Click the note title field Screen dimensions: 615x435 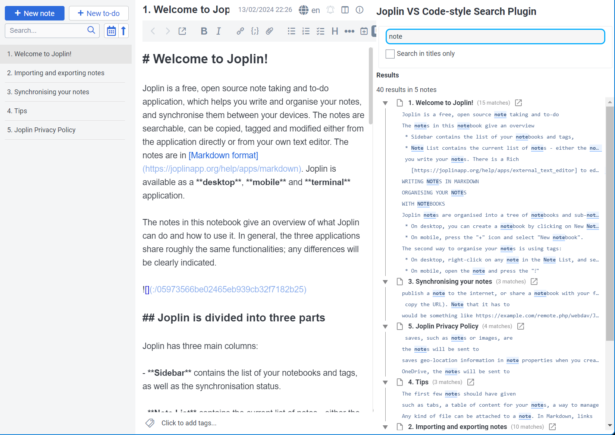pyautogui.click(x=186, y=10)
